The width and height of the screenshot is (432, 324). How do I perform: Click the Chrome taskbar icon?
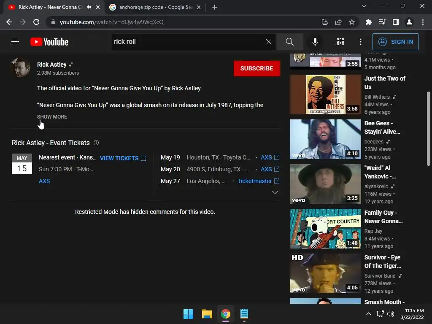226,314
